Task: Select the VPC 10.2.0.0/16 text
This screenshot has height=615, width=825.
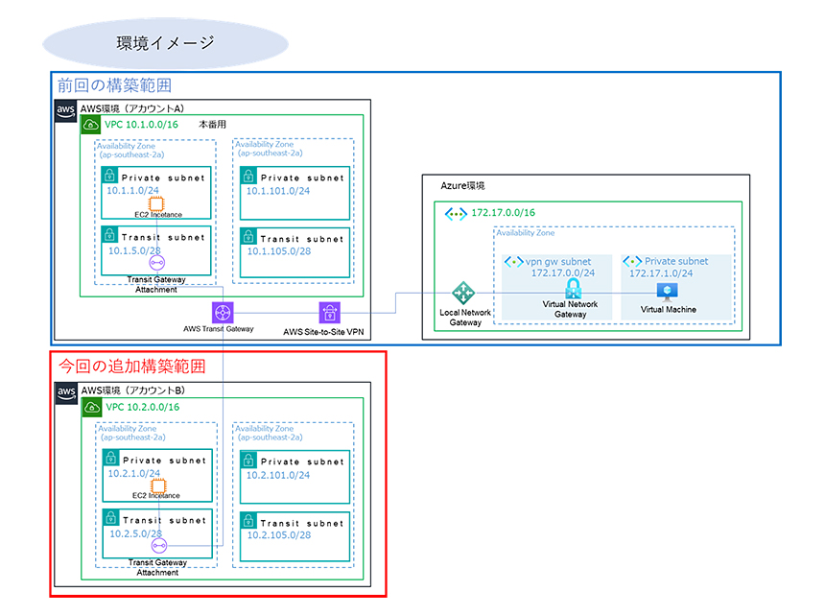Action: click(x=143, y=407)
